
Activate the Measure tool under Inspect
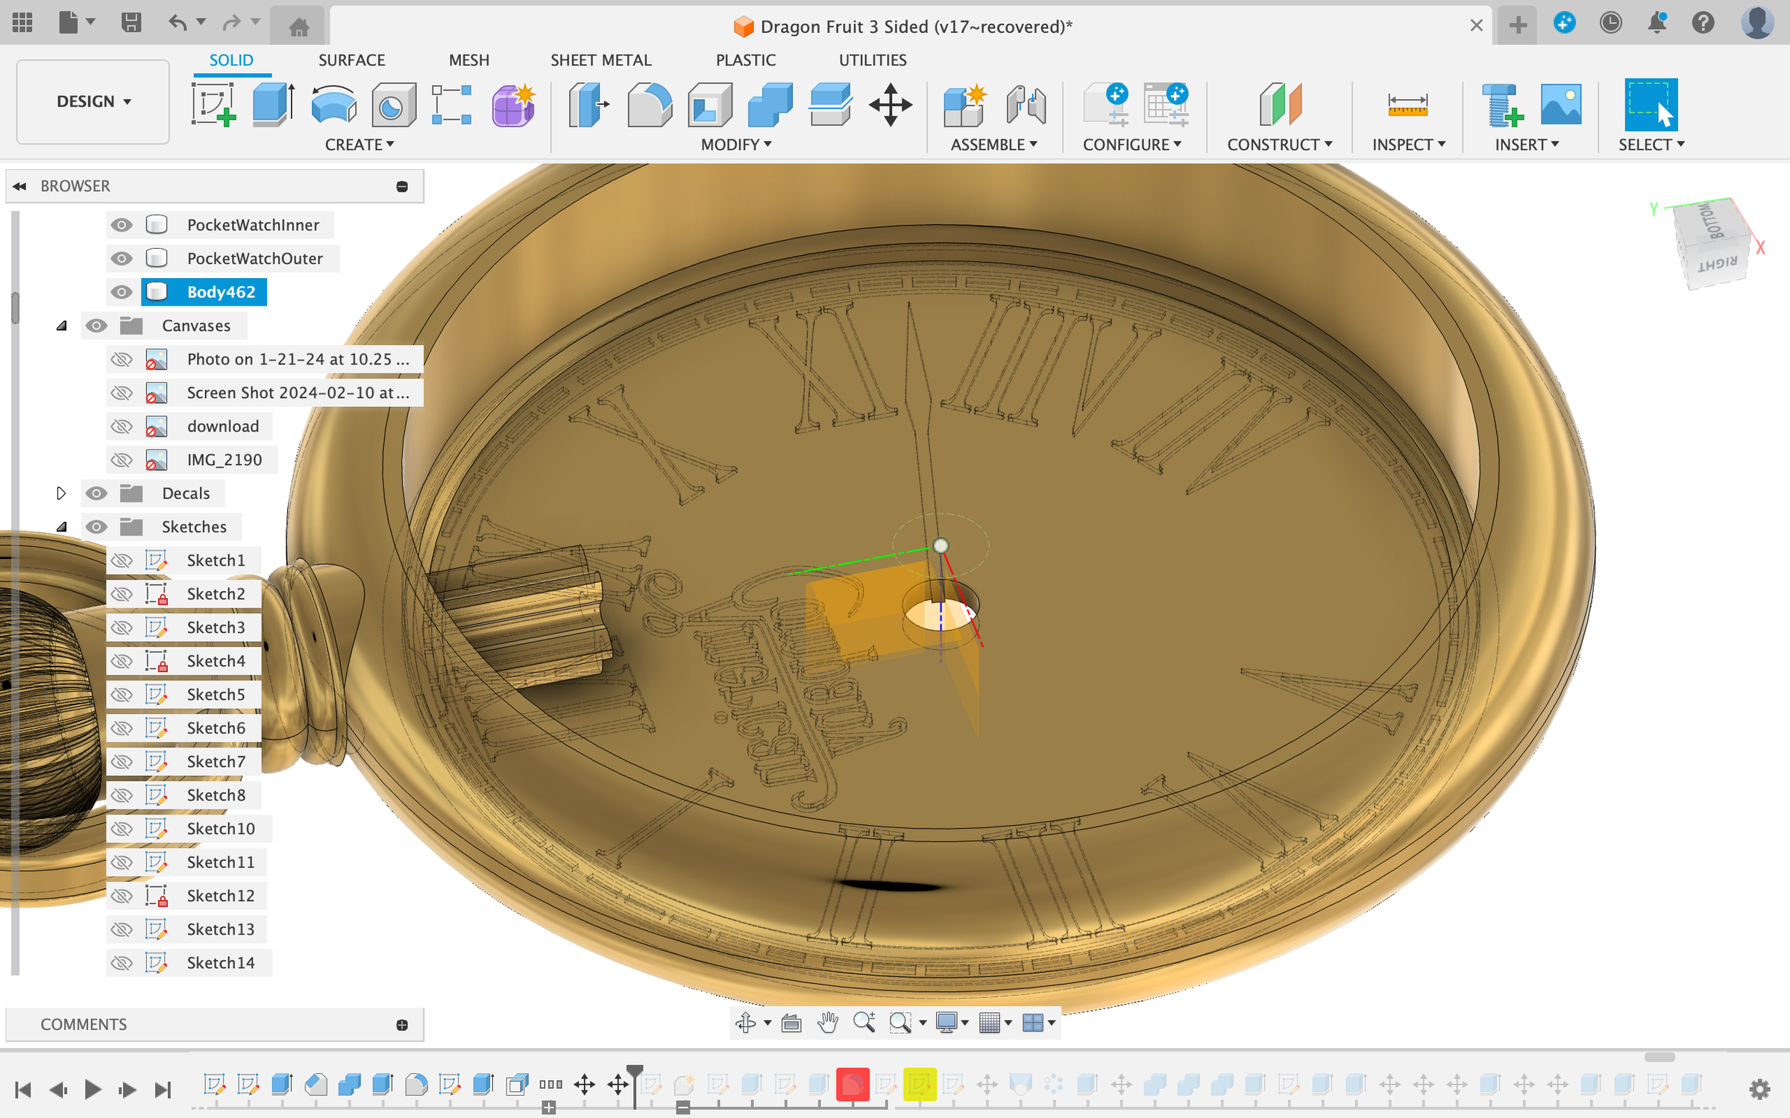point(1407,104)
